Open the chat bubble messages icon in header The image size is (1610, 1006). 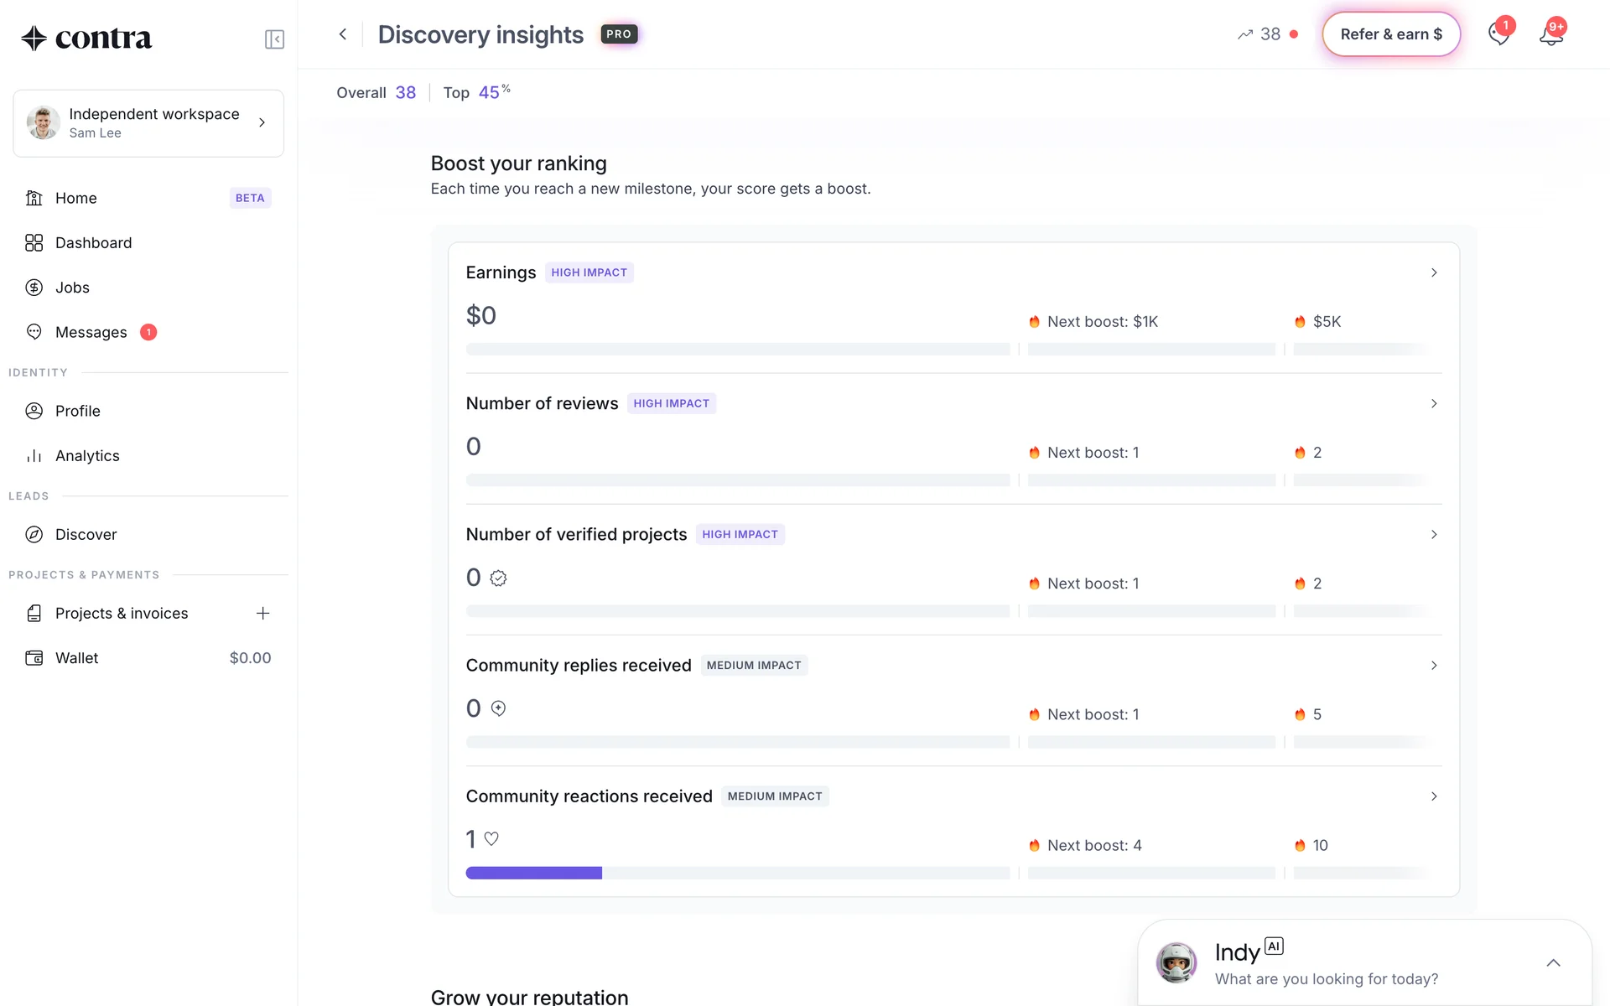1498,34
